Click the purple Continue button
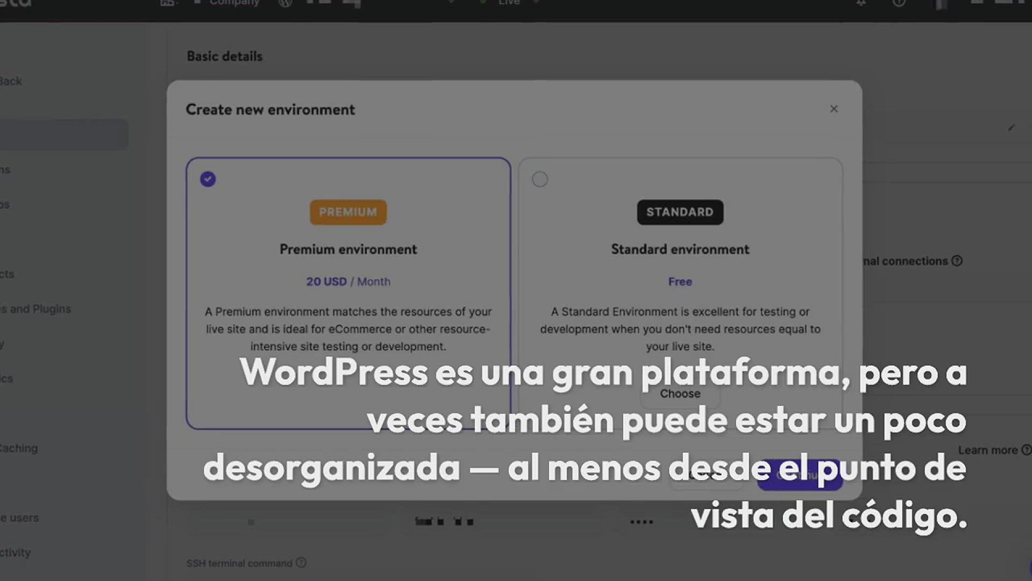The height and width of the screenshot is (581, 1032). coord(799,476)
